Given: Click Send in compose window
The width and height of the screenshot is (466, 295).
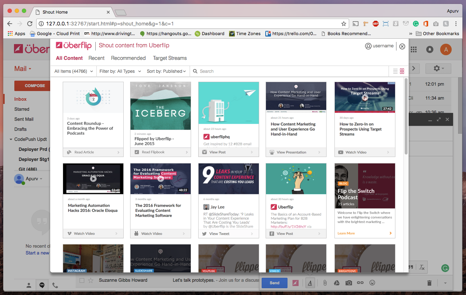Looking at the screenshot, I should [x=275, y=283].
